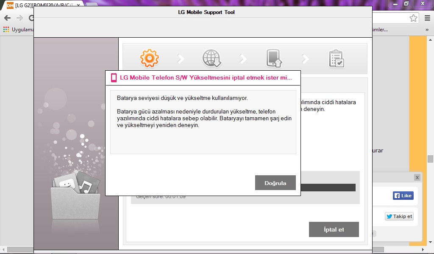Click the dark upgrade progress bar
Screen dimensions: 434x254
tap(328, 188)
